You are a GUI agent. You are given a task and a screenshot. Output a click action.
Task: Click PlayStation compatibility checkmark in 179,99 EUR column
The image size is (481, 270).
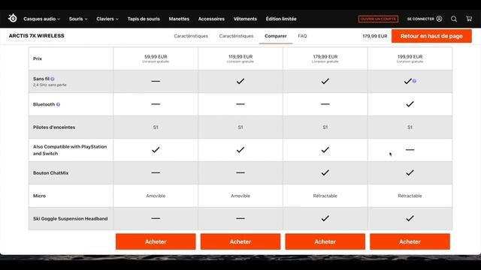tap(325, 150)
